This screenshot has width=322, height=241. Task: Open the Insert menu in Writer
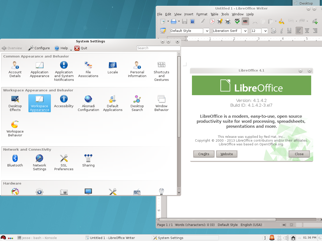pyautogui.click(x=189, y=14)
